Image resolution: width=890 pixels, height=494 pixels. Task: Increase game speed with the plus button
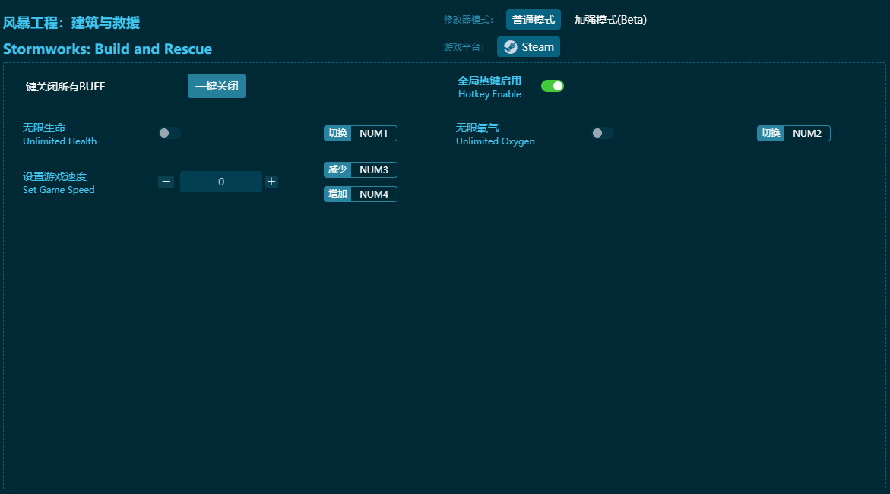click(x=271, y=182)
